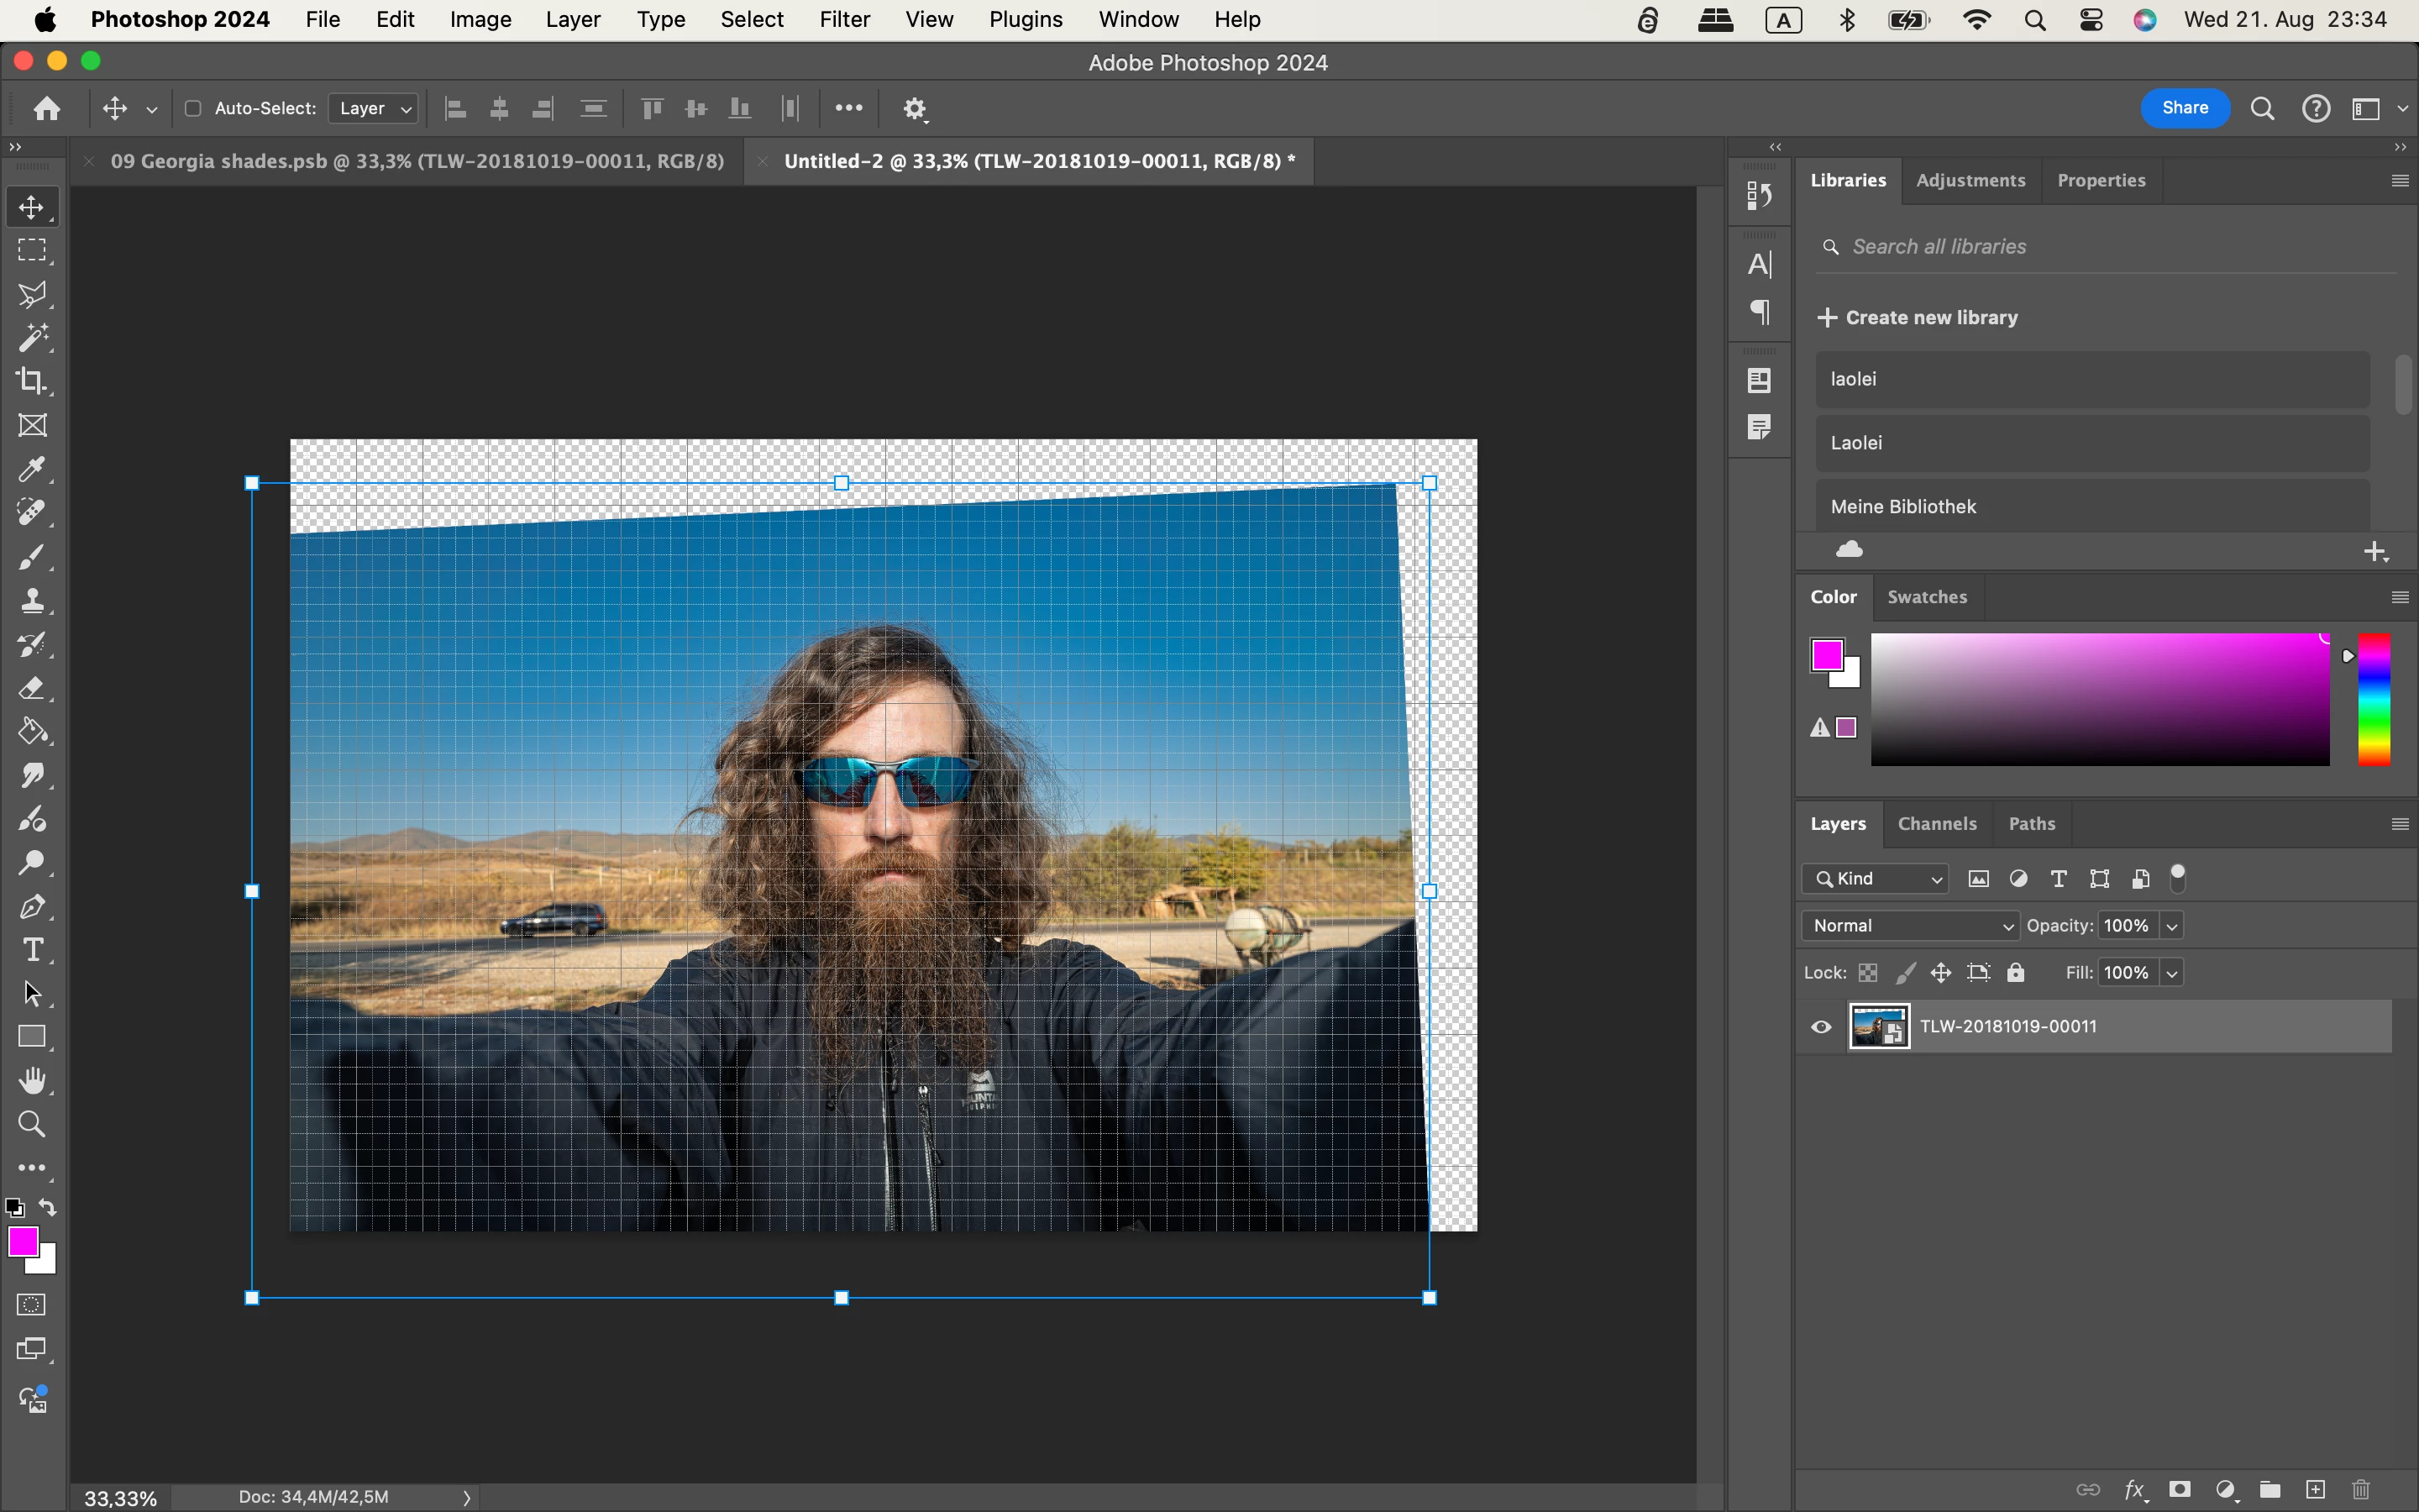Hide the TLW-20181019-00011 layer
The height and width of the screenshot is (1512, 2419).
pos(1821,1027)
